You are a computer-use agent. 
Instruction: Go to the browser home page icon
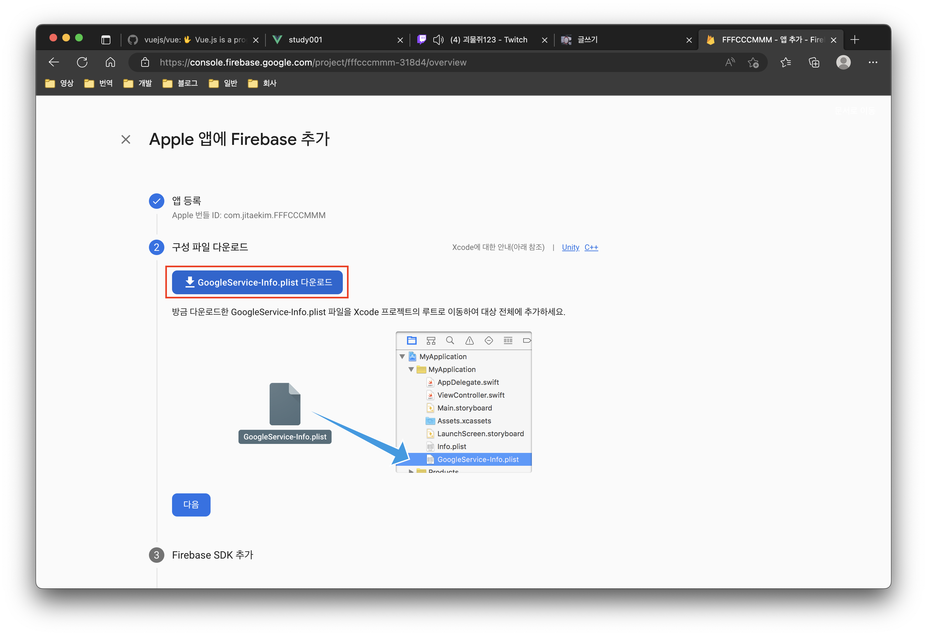(110, 62)
